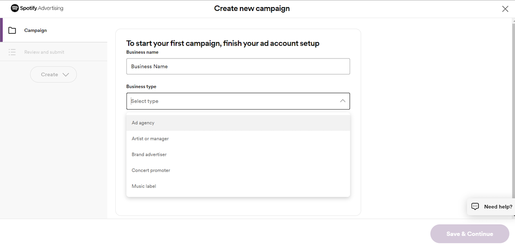Collapse the Business type chevron arrow

pyautogui.click(x=342, y=101)
